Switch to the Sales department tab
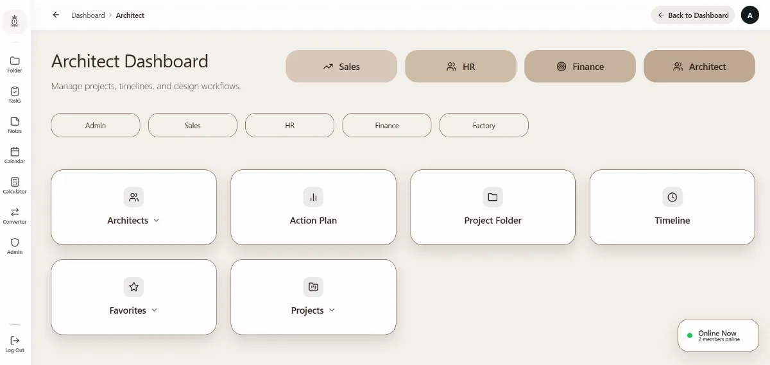Image resolution: width=770 pixels, height=365 pixels. pyautogui.click(x=341, y=66)
